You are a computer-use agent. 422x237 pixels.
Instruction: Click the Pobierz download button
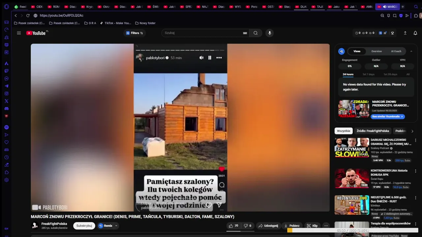click(292, 226)
